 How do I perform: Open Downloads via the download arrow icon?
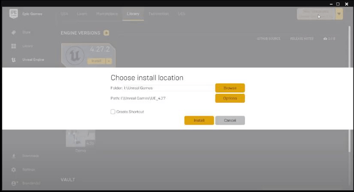tap(14, 156)
